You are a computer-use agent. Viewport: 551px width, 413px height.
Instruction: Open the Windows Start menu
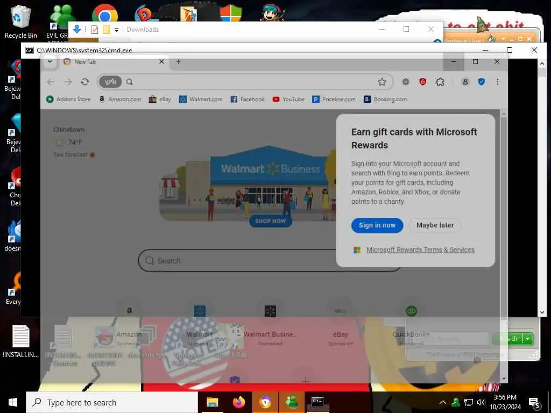coord(13,402)
